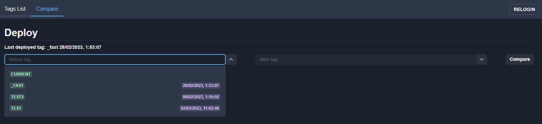
Task: Select the green TEST2 tag label
Action: pos(17,97)
